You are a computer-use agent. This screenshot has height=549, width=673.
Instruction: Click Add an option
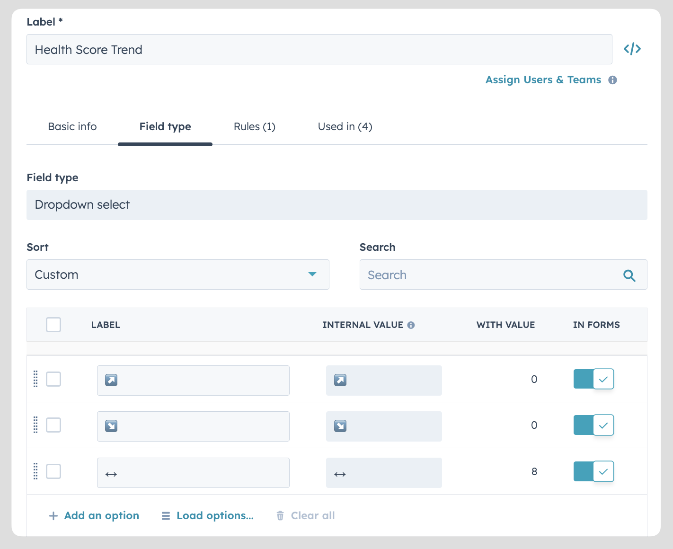click(x=102, y=516)
